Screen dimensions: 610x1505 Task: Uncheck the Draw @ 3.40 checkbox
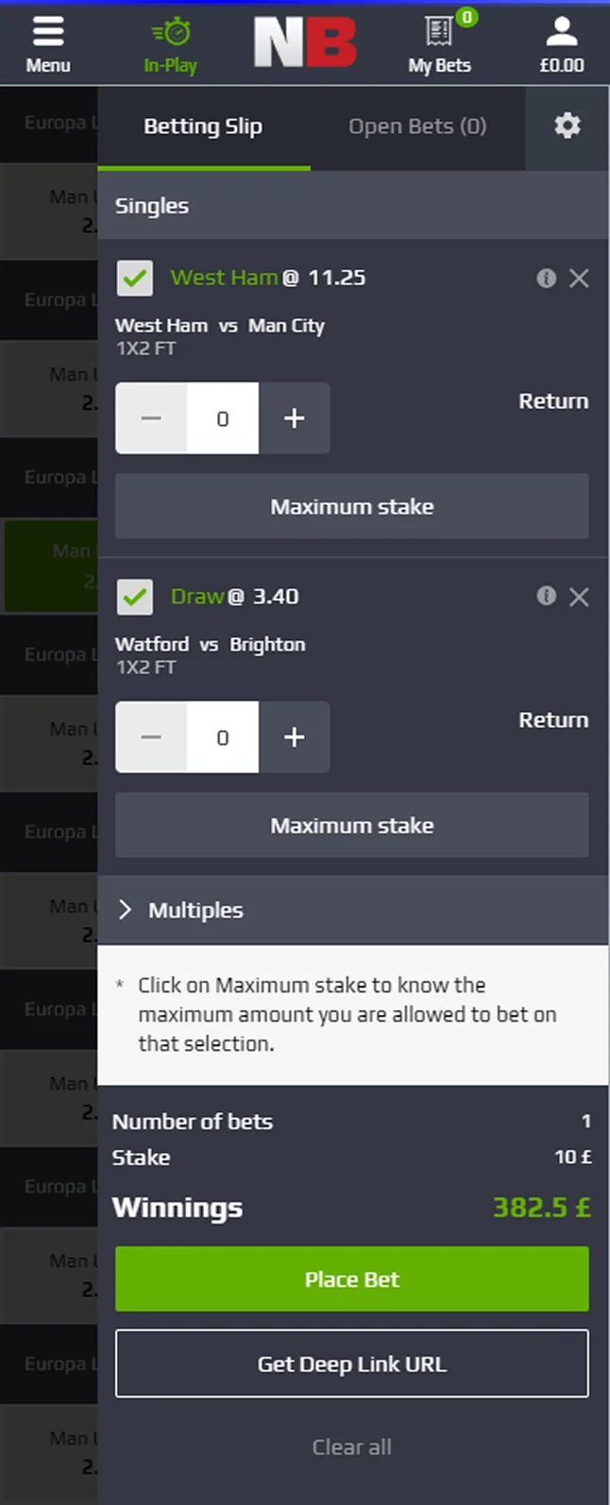coord(135,598)
